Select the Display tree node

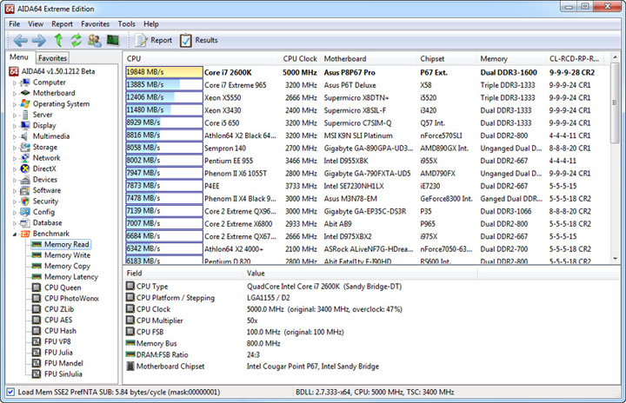pos(44,125)
